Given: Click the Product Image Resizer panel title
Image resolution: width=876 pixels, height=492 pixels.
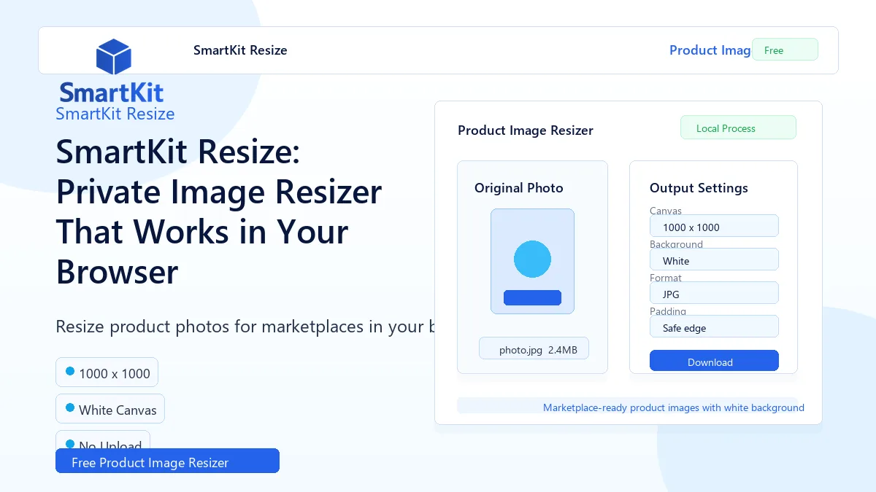Looking at the screenshot, I should click(526, 130).
